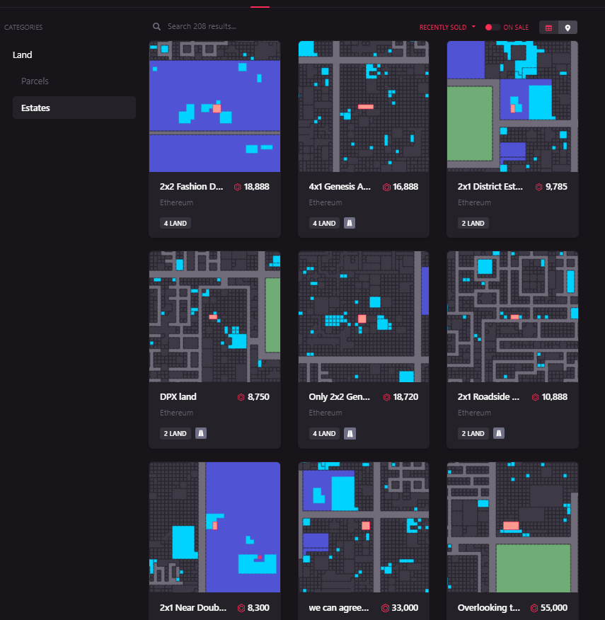Click road icon on 4x1 Genesis card
Viewport: 605px width, 620px height.
click(350, 223)
